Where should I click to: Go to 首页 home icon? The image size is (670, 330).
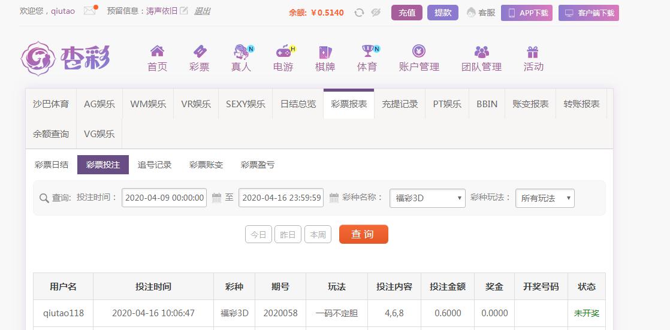(x=157, y=52)
